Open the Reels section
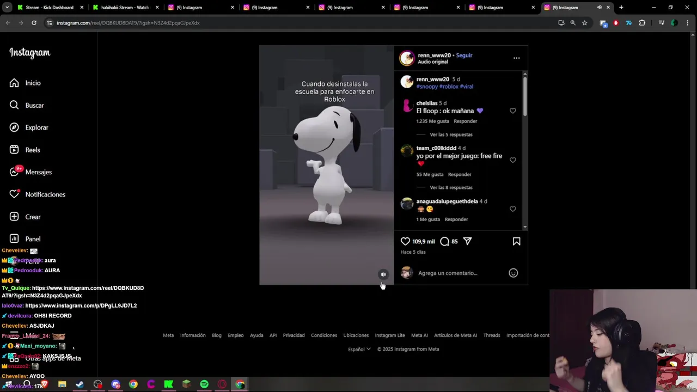 click(25, 150)
